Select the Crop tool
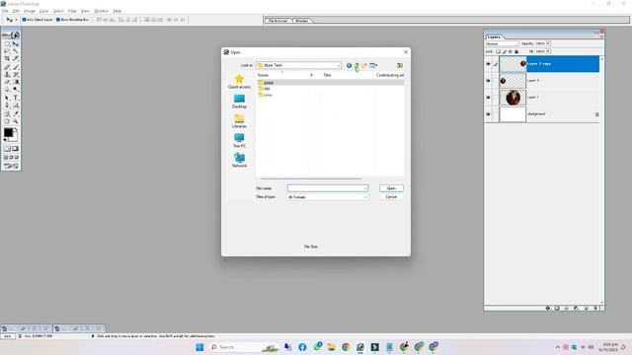 click(7, 59)
